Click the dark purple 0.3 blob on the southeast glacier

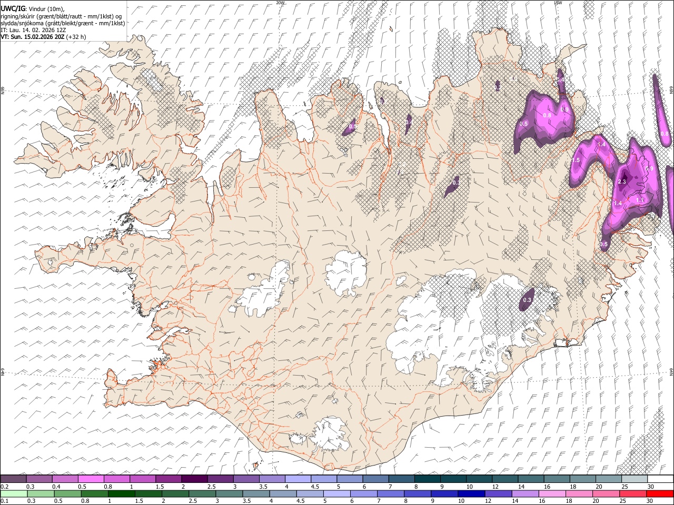tap(527, 299)
